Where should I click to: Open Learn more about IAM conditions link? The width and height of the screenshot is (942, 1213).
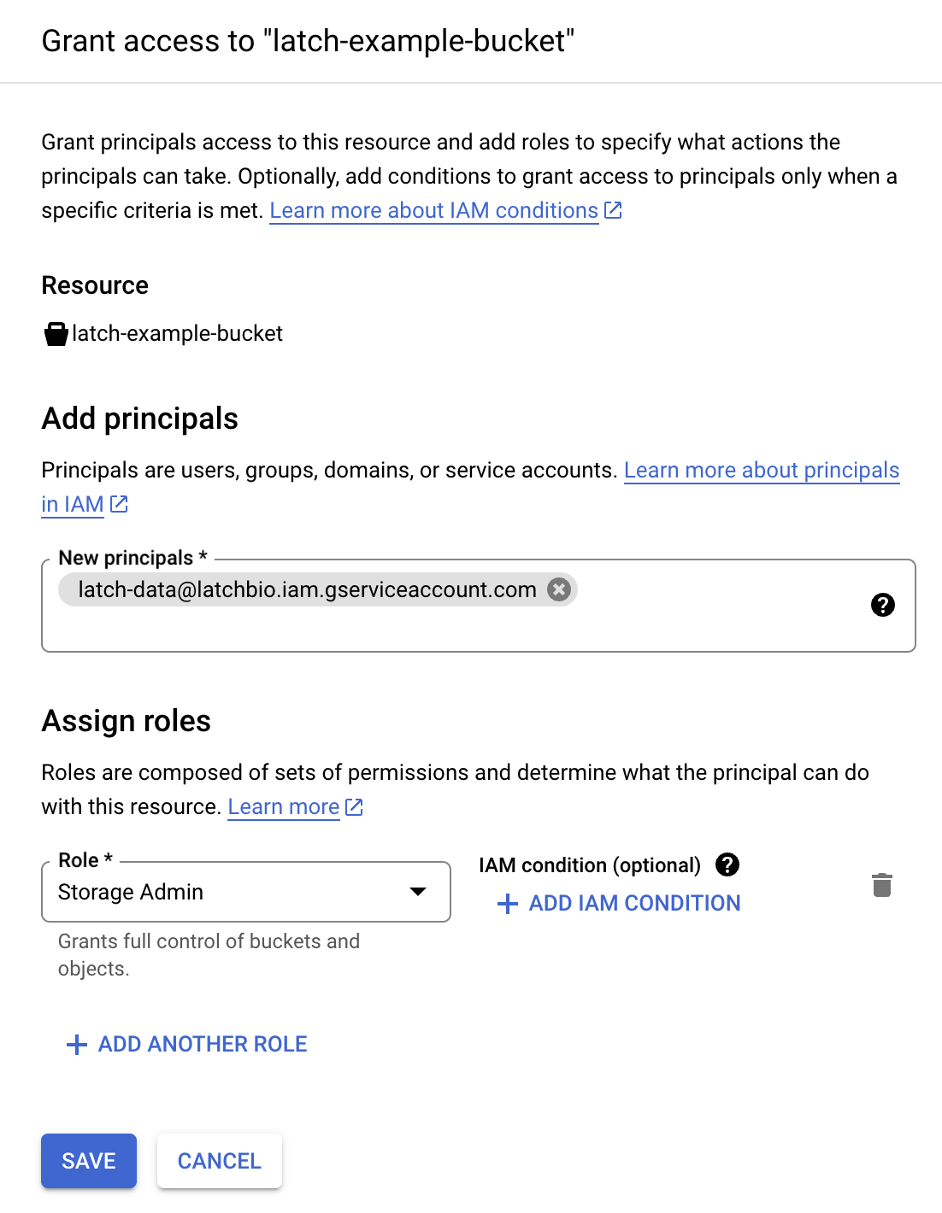(x=434, y=210)
